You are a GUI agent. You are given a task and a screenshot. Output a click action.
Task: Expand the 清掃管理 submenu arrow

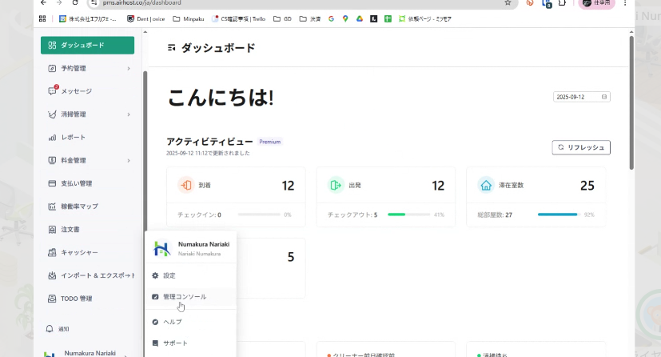point(128,114)
